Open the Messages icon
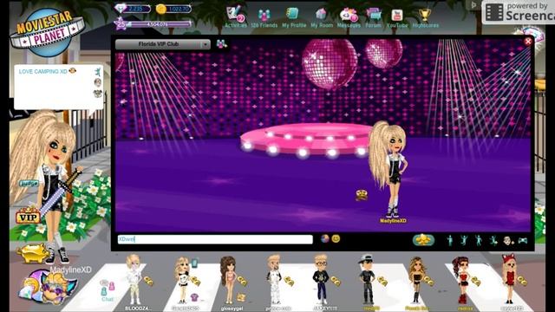Screen dimensions: 555x312 (x=349, y=17)
